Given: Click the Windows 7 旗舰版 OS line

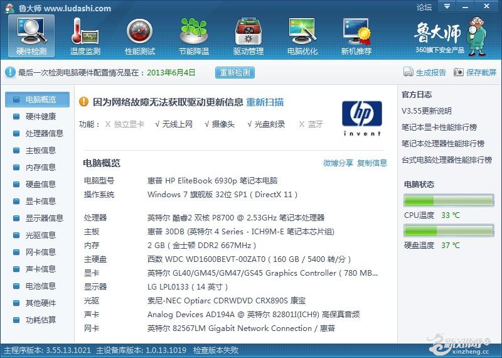Looking at the screenshot, I should click(223, 195).
